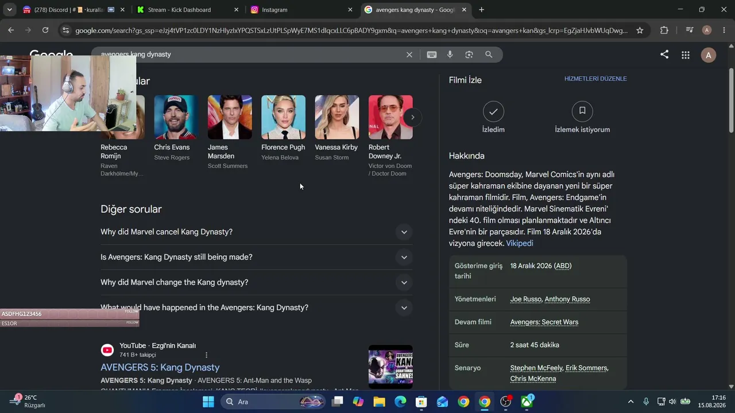Open Avengers: Secret Wars sequel link
Screen dimensions: 735x413
[x=544, y=322]
